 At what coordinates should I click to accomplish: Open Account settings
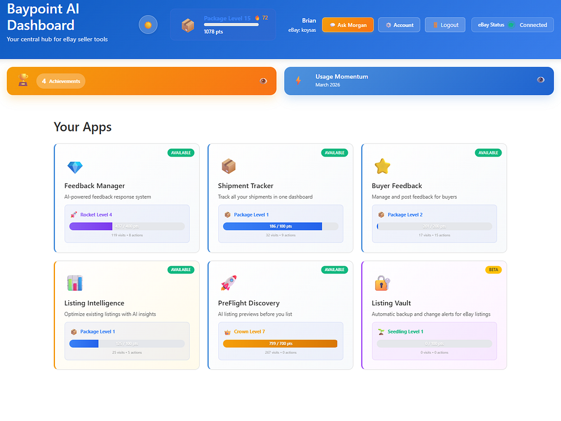tap(399, 25)
